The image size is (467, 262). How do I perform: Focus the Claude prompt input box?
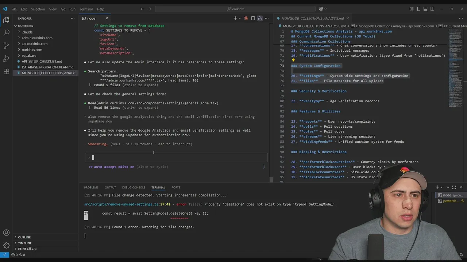176,158
